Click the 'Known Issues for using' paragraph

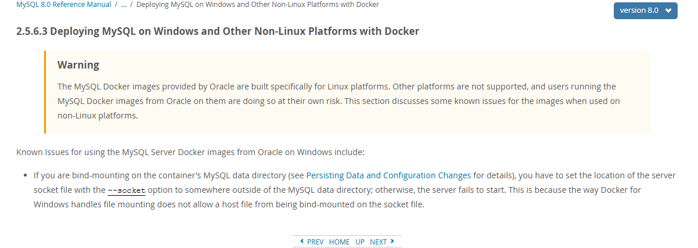tap(190, 152)
